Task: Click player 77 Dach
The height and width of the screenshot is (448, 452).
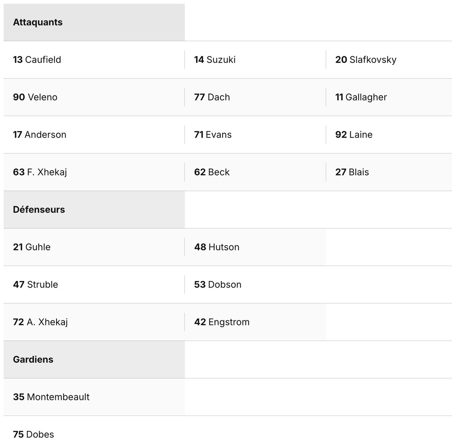Action: click(212, 97)
